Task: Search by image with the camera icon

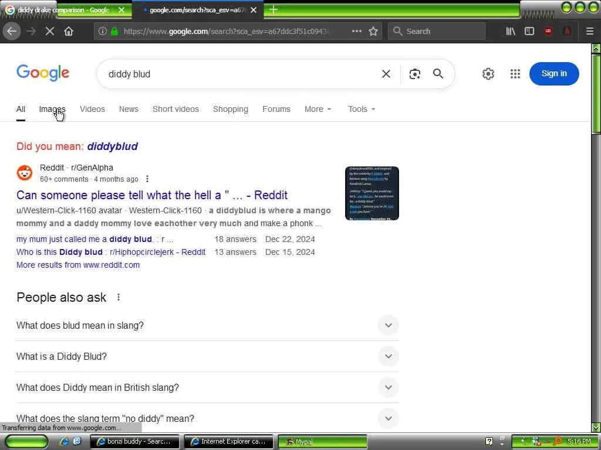Action: click(x=415, y=74)
